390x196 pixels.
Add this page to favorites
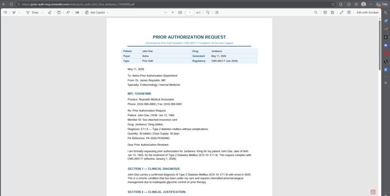[x=333, y=4]
